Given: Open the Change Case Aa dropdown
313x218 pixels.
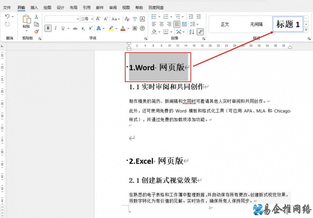Looking at the screenshot, I should (116, 19).
